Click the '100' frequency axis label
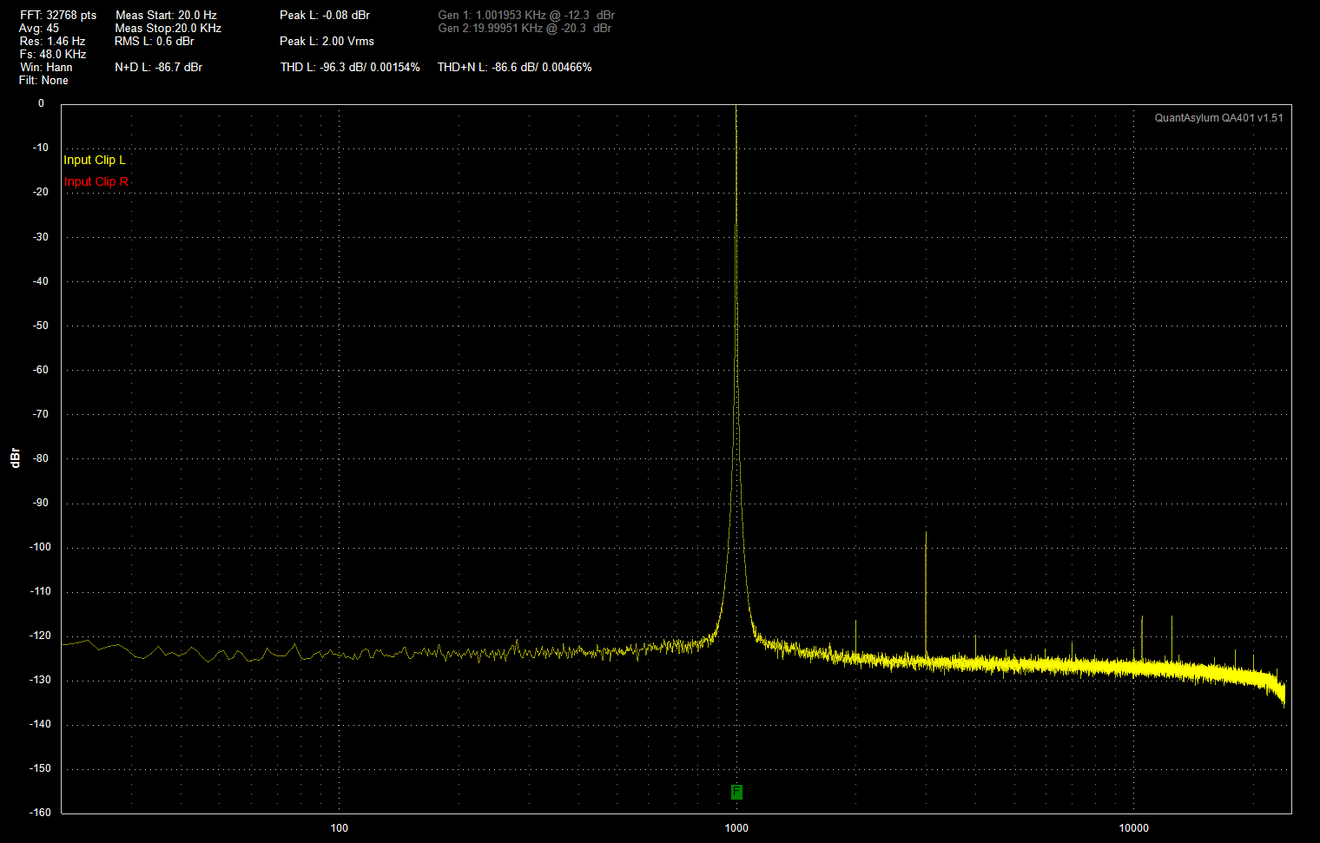The height and width of the screenshot is (843, 1320). [x=340, y=827]
